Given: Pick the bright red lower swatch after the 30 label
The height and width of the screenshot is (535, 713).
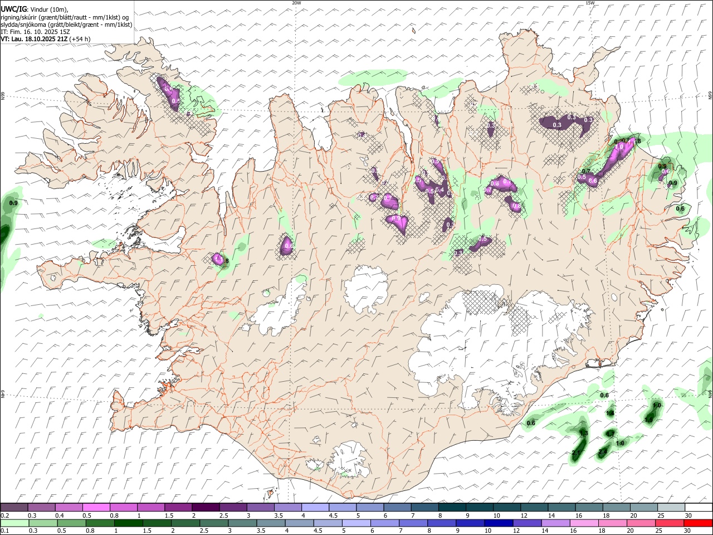Looking at the screenshot, I should pyautogui.click(x=698, y=523).
